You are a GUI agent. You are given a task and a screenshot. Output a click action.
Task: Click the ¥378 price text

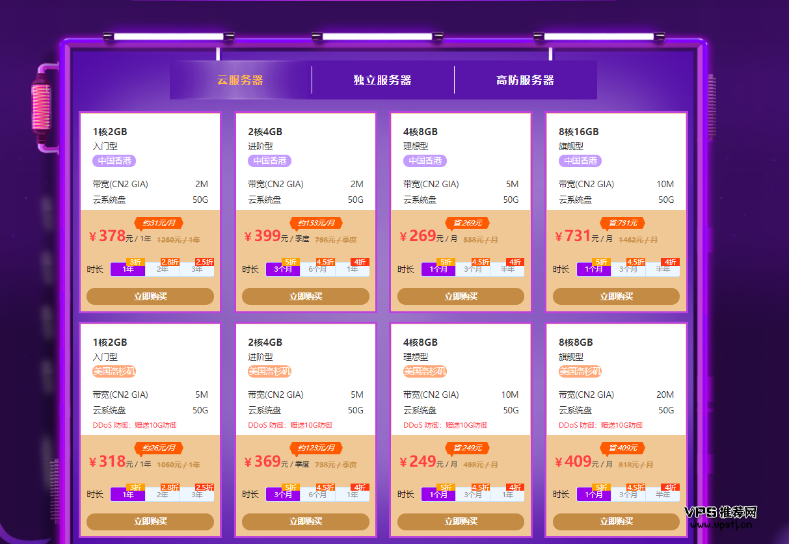108,236
